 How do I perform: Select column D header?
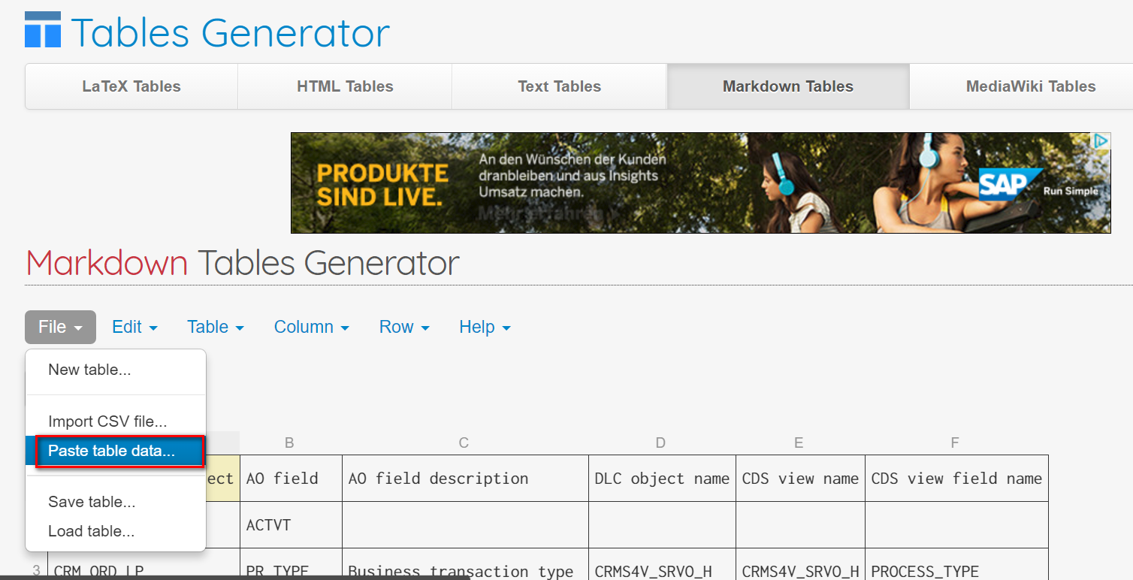[x=661, y=443]
